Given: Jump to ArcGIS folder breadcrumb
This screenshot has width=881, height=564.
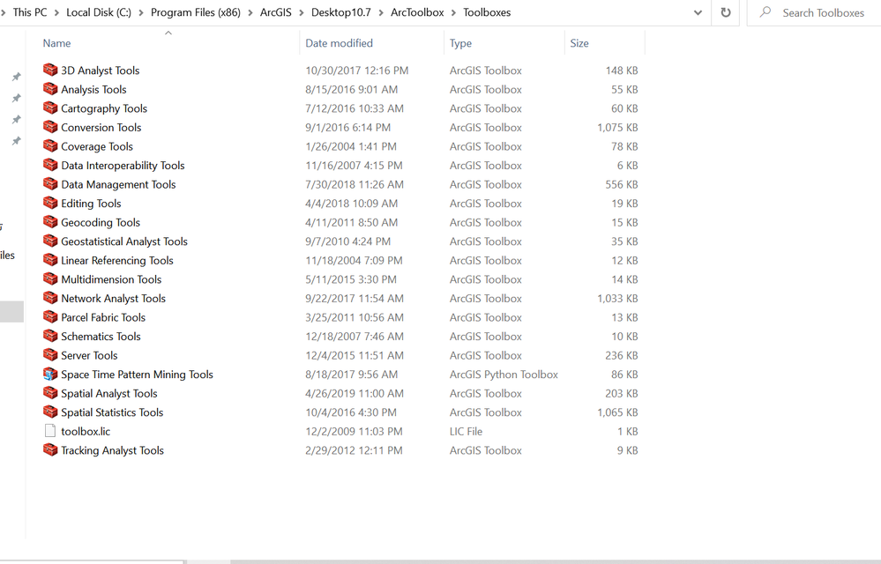Looking at the screenshot, I should click(275, 12).
